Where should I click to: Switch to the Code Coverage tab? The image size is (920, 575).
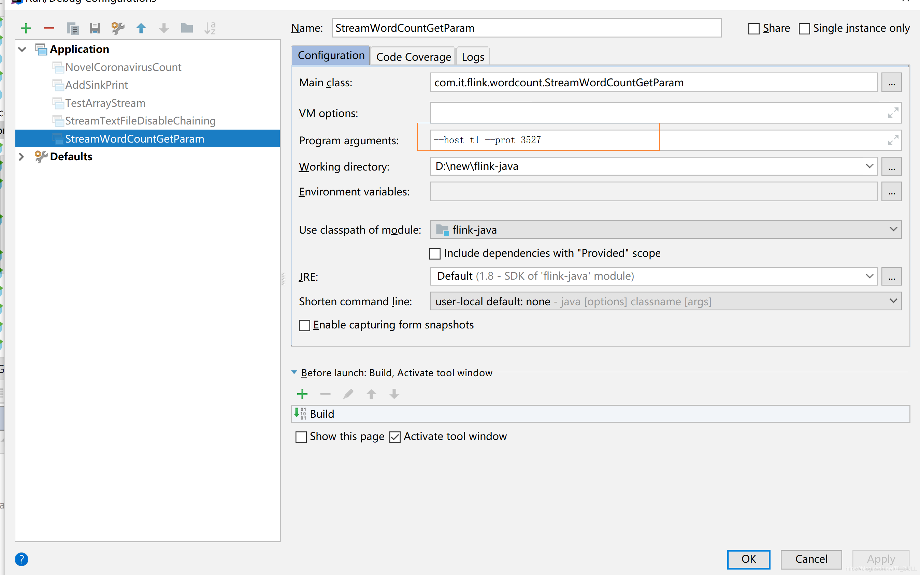(x=413, y=57)
